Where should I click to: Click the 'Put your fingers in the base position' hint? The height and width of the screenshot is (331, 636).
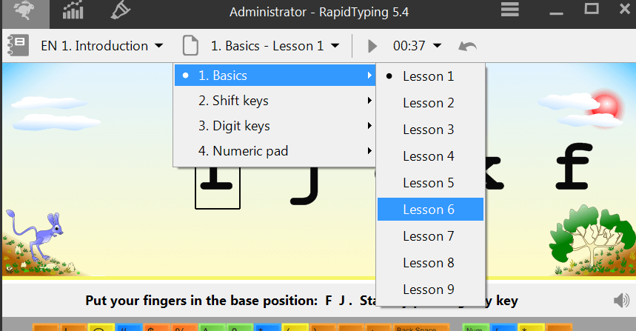[x=301, y=301]
